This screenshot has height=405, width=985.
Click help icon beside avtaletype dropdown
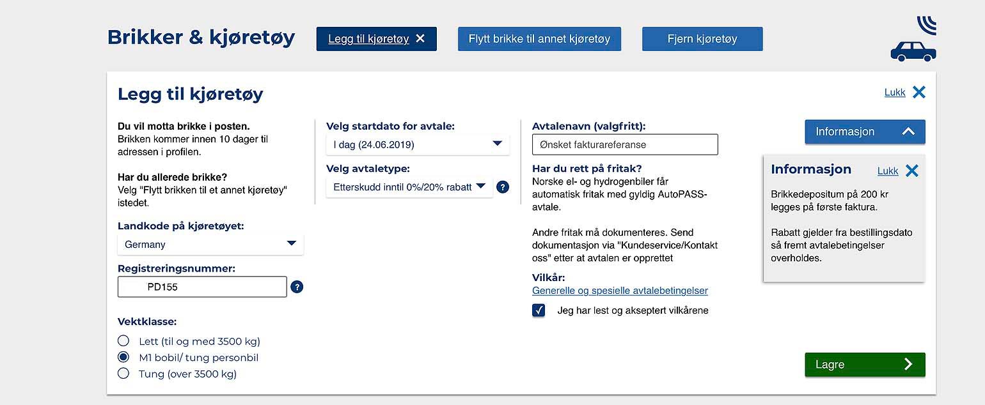coord(503,187)
